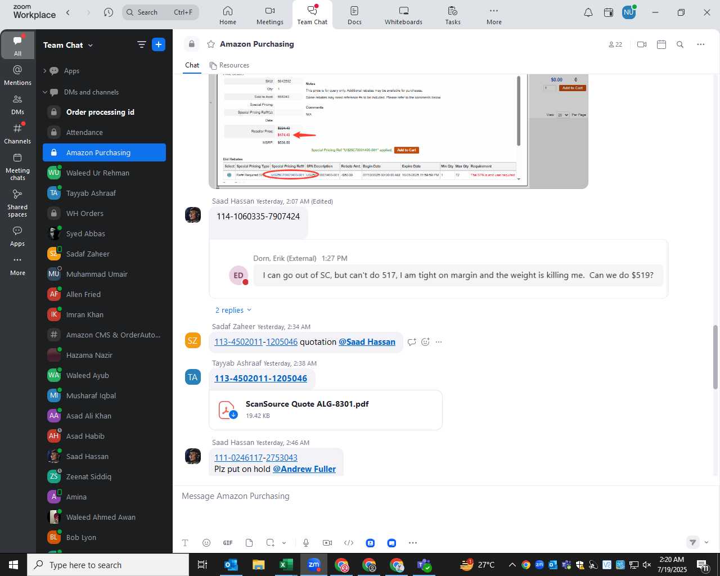This screenshot has width=720, height=576.
Task: Open chat with Waleed Ur Rehman
Action: pyautogui.click(x=104, y=173)
